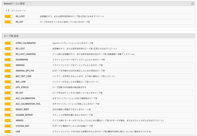Click the help icon in Dshotビーコン設定 header
197x136 pixels.
[192, 4]
